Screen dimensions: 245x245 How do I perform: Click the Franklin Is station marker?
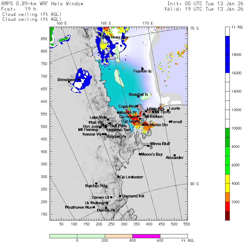142,69
